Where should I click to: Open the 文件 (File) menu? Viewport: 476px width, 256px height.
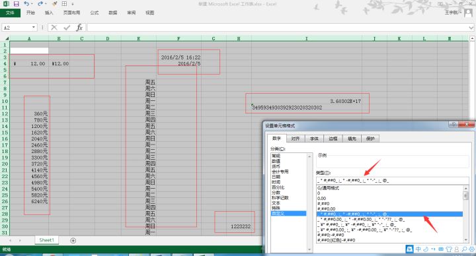(x=10, y=13)
